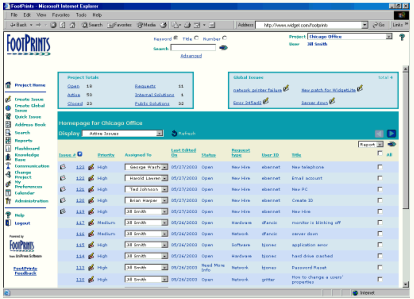Check the All checkbox in table header

(x=380, y=153)
